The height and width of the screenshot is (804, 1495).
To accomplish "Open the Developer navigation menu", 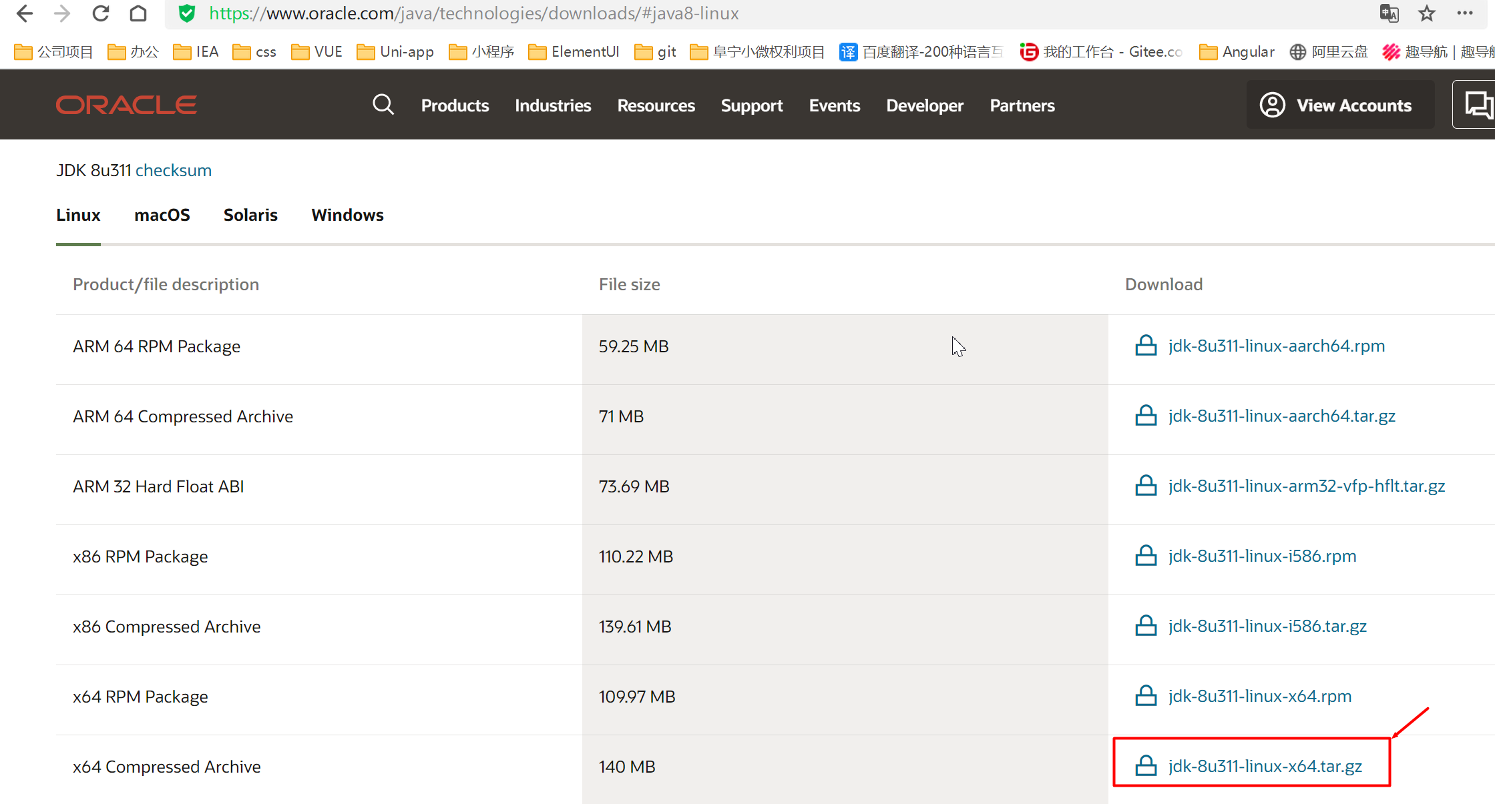I will coord(925,105).
